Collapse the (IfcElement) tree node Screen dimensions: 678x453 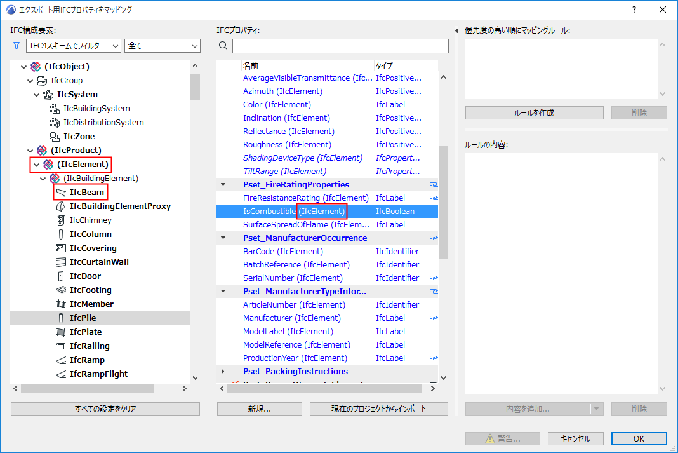pyautogui.click(x=36, y=165)
